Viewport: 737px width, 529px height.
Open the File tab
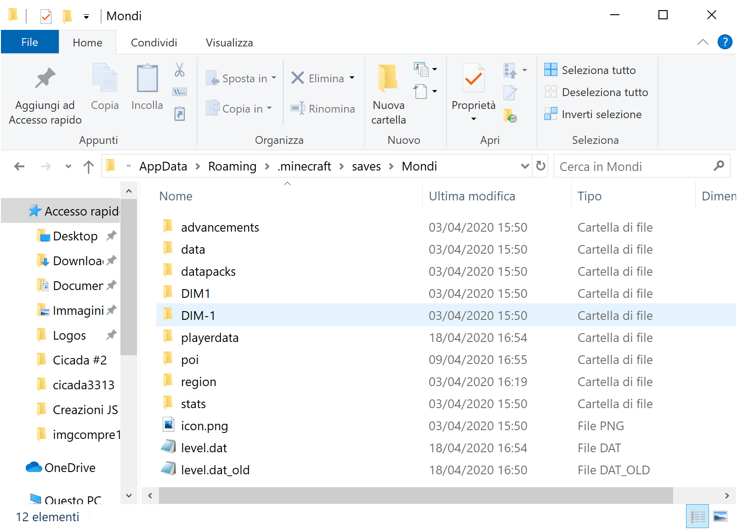coord(30,42)
